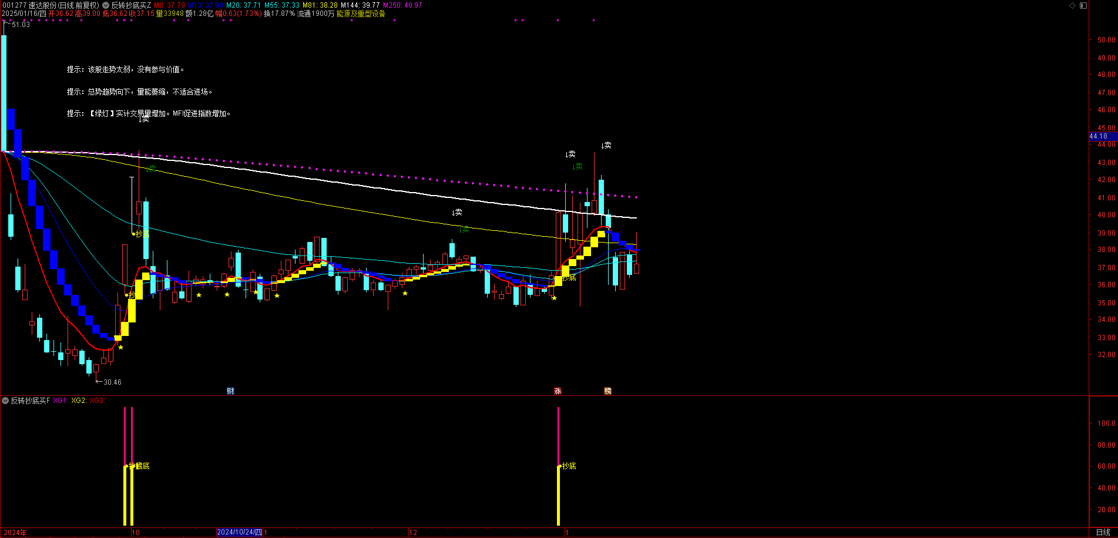Viewport: 1118px width, 538px height.
Task: Click the 51.03 high price annotation
Action: tap(21, 25)
